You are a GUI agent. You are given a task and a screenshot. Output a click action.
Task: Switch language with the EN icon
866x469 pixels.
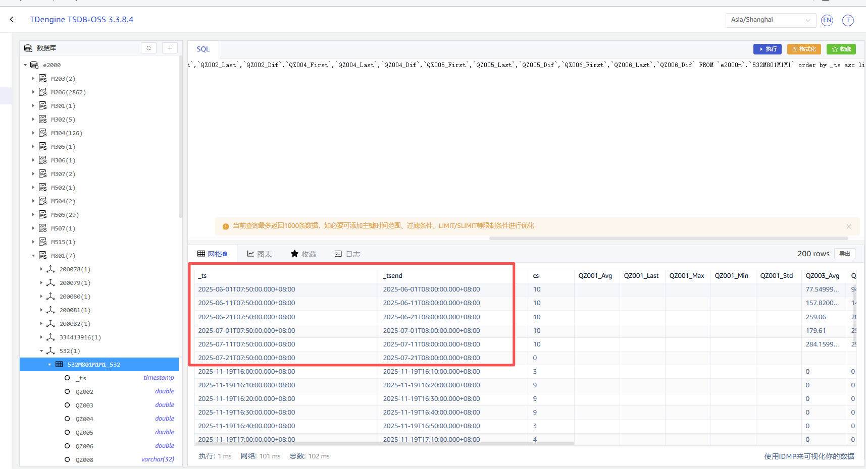[x=827, y=20]
